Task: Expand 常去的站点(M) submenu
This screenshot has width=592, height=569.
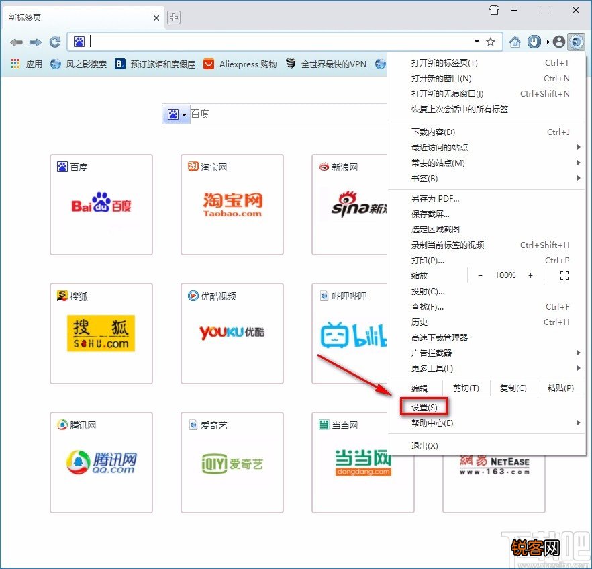Action: pyautogui.click(x=487, y=163)
